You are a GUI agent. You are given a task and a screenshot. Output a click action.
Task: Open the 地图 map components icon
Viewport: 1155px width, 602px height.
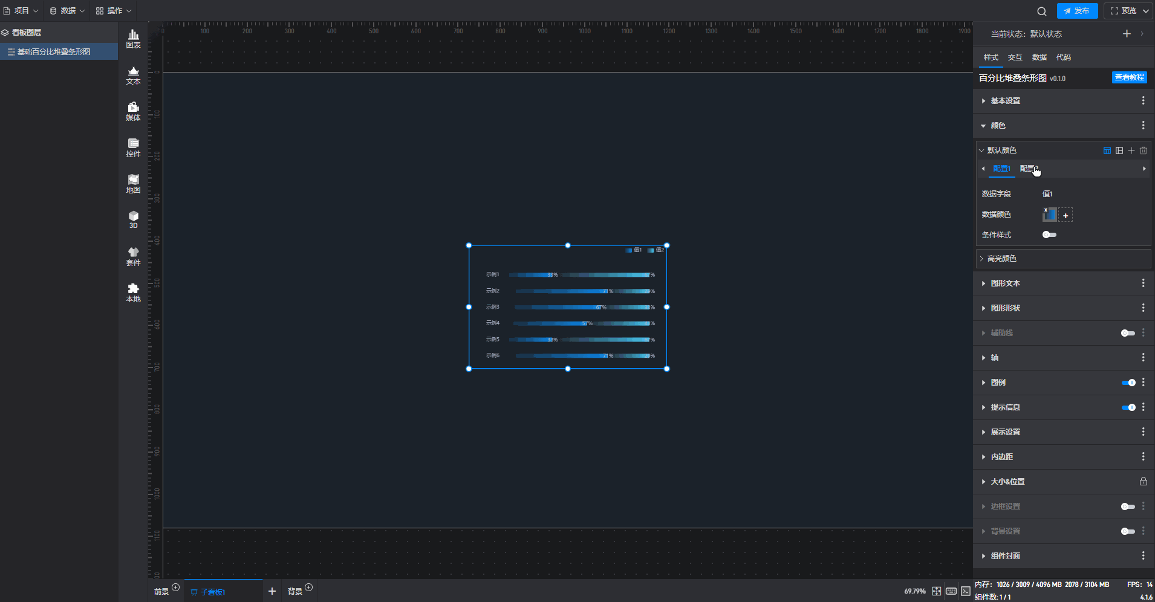pos(133,184)
